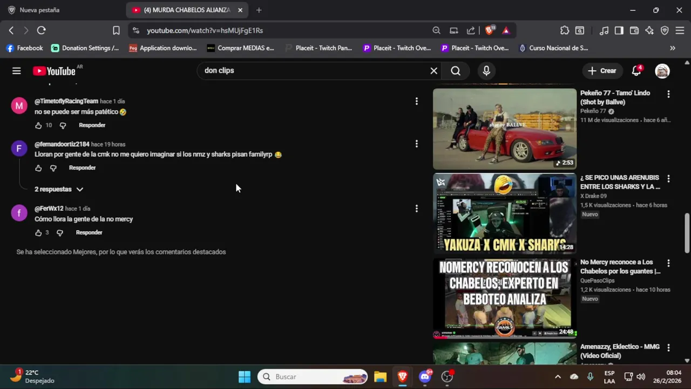Viewport: 691px width, 389px height.
Task: Go to the YouTube home logo
Action: point(54,71)
